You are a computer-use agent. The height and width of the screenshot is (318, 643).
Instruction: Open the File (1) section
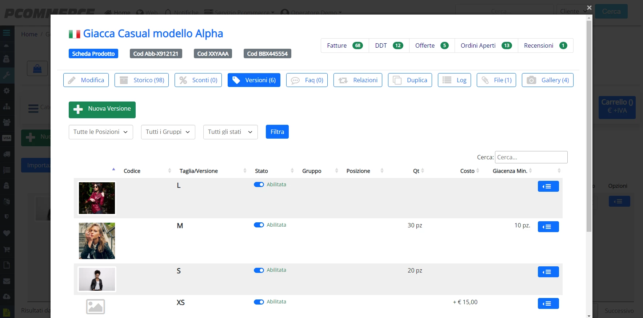[496, 80]
